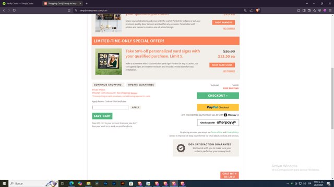Pay with the PayPal Checkout button
The image size is (334, 187).
pos(218,108)
